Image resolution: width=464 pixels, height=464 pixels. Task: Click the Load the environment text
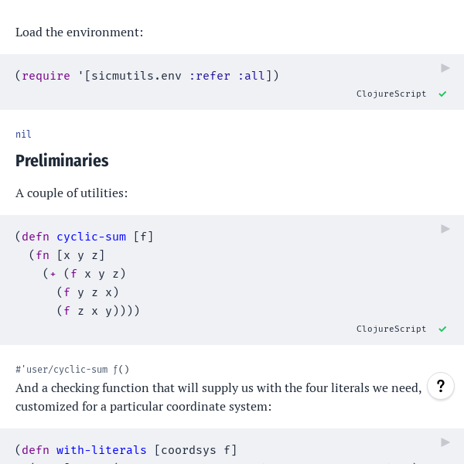pos(80,32)
